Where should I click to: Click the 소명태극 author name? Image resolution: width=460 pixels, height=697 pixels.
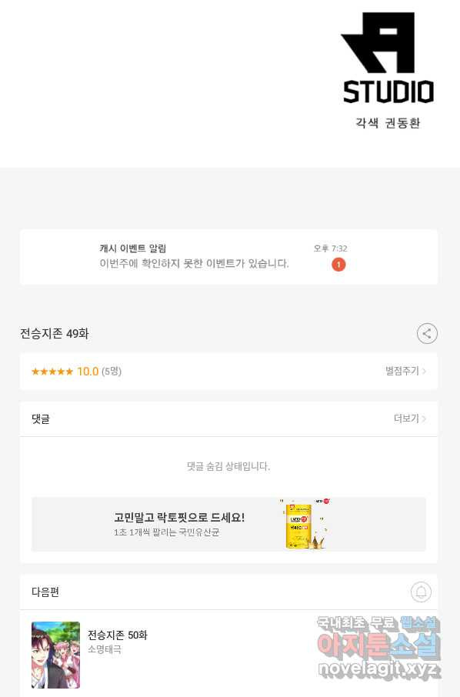105,649
